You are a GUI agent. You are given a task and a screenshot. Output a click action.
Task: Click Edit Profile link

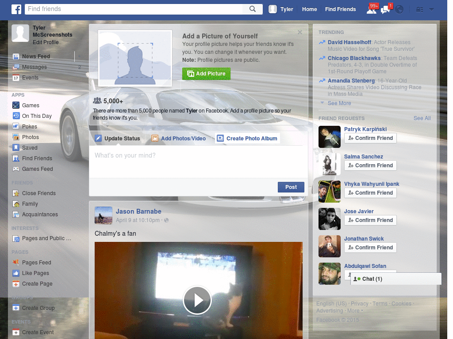46,42
